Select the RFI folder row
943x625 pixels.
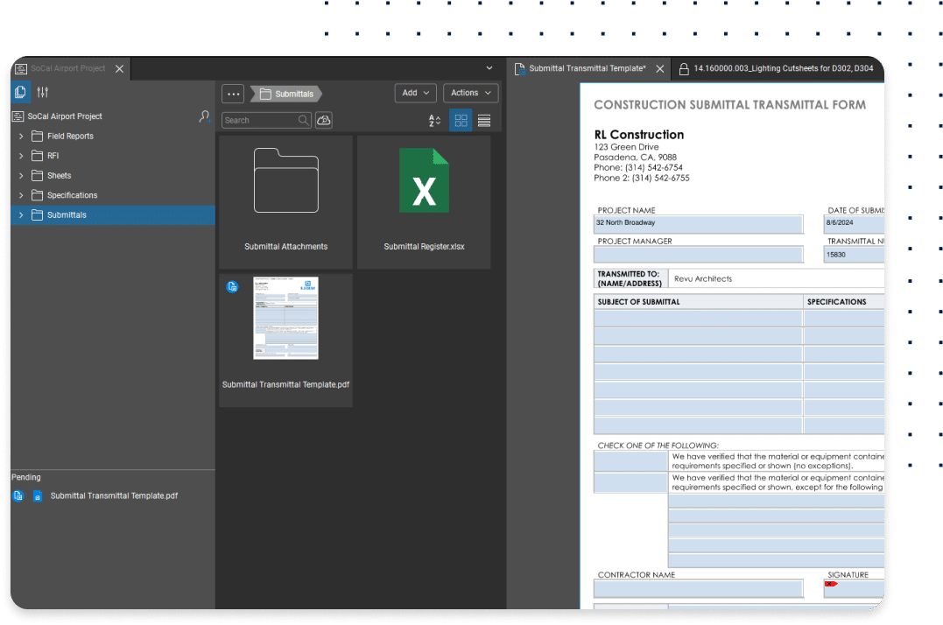coord(113,156)
